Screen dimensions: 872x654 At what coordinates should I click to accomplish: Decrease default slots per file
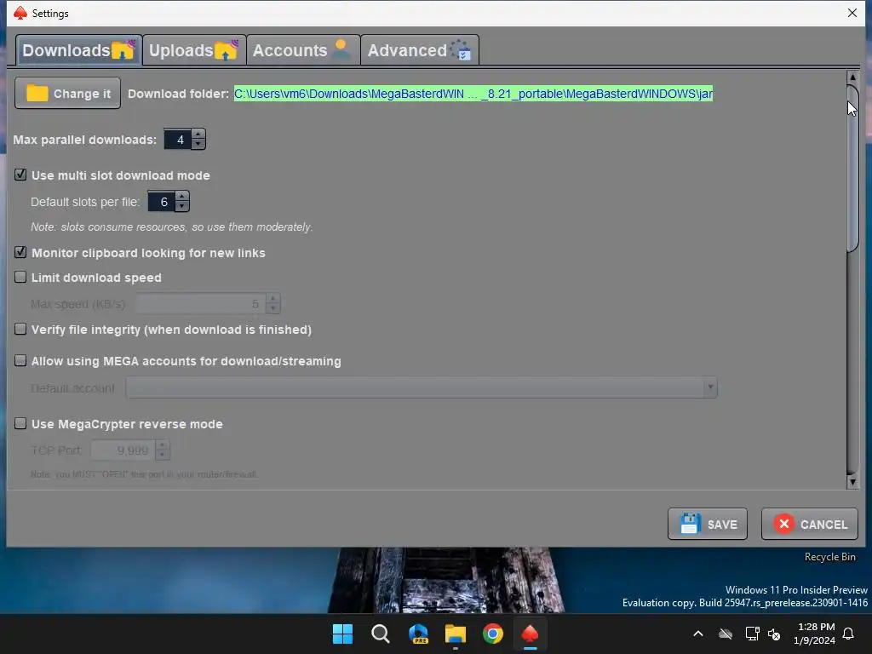pos(182,207)
